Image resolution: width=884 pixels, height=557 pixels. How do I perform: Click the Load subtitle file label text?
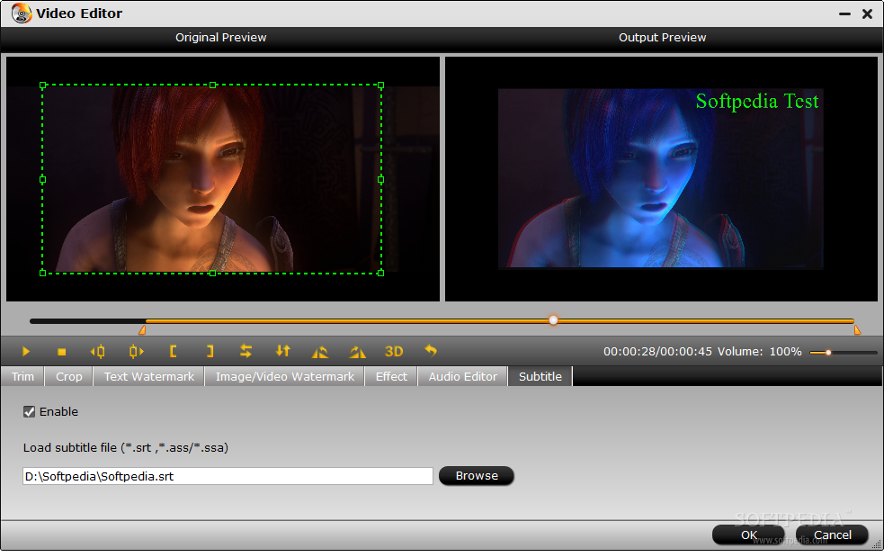[x=126, y=448]
